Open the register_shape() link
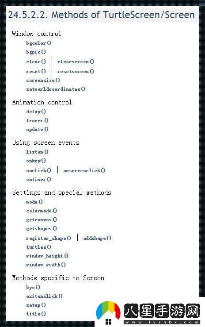The width and height of the screenshot is (205, 327). pos(48,238)
